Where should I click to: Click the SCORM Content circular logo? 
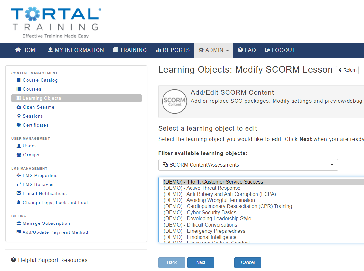(174, 101)
